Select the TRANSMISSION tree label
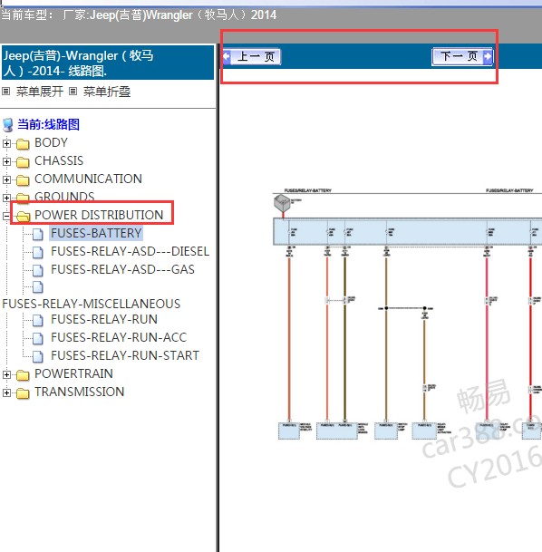Screen dimensions: 542x552 coord(79,392)
